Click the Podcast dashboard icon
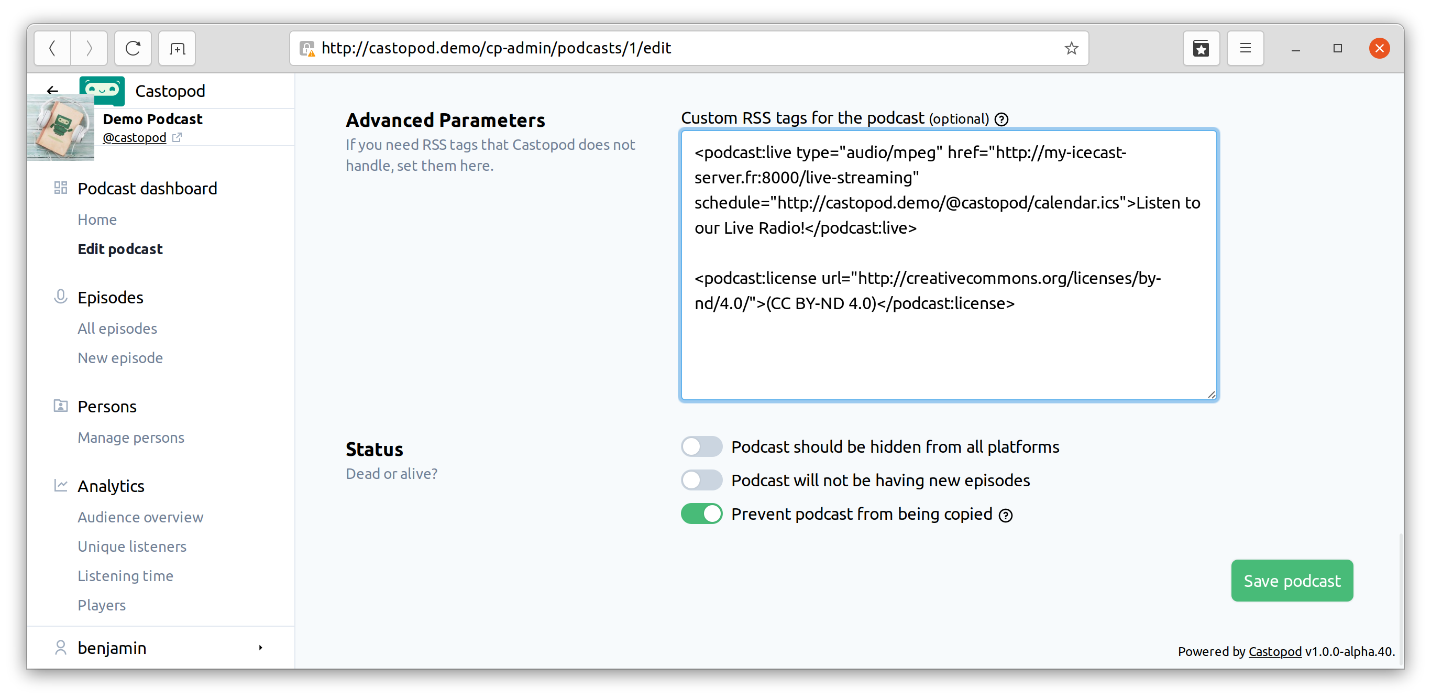1431x699 pixels. tap(61, 188)
